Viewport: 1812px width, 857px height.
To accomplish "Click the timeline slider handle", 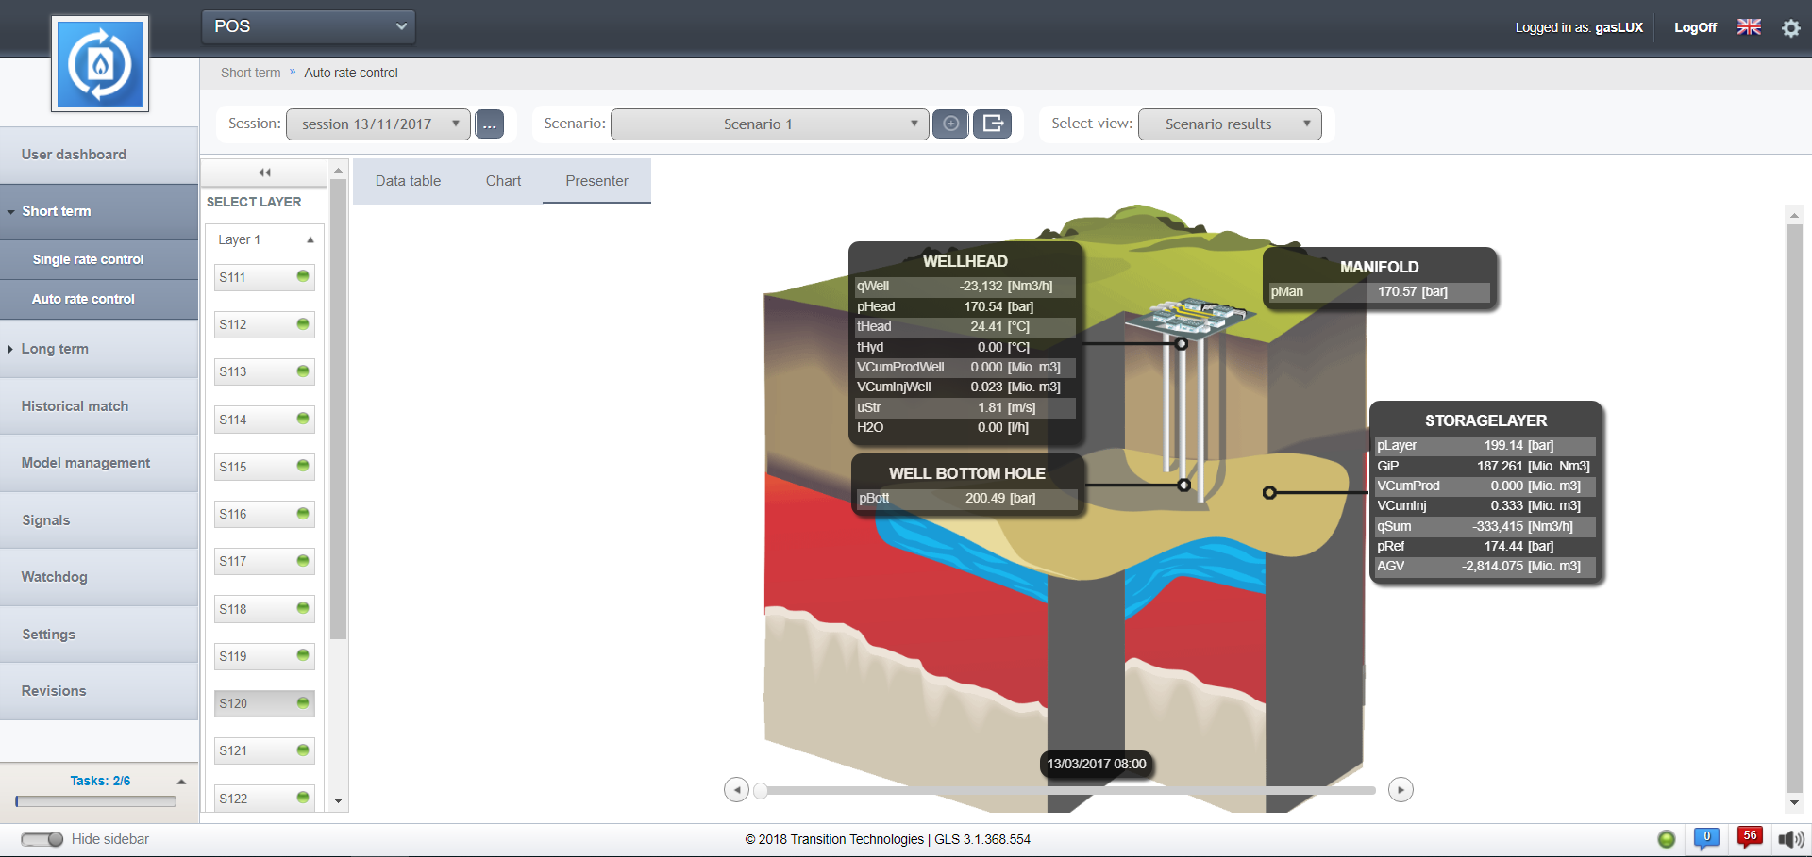I will point(761,790).
